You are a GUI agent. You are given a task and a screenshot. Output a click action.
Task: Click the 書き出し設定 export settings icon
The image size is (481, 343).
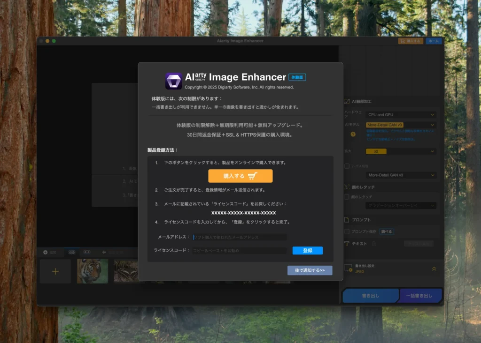coord(348,268)
